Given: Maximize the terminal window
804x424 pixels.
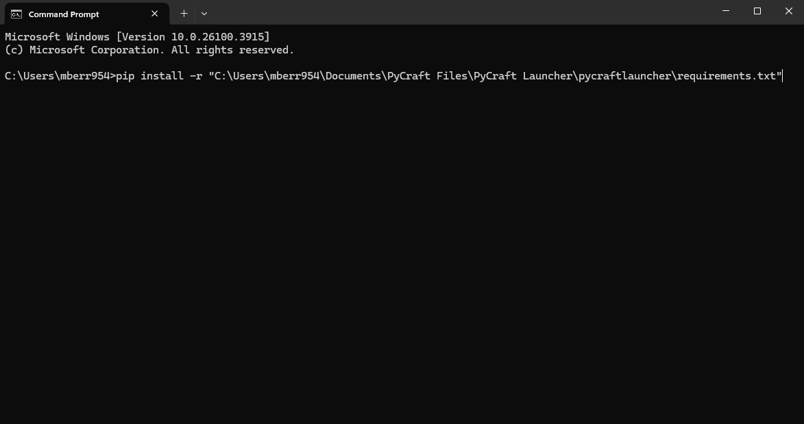Looking at the screenshot, I should pyautogui.click(x=757, y=11).
